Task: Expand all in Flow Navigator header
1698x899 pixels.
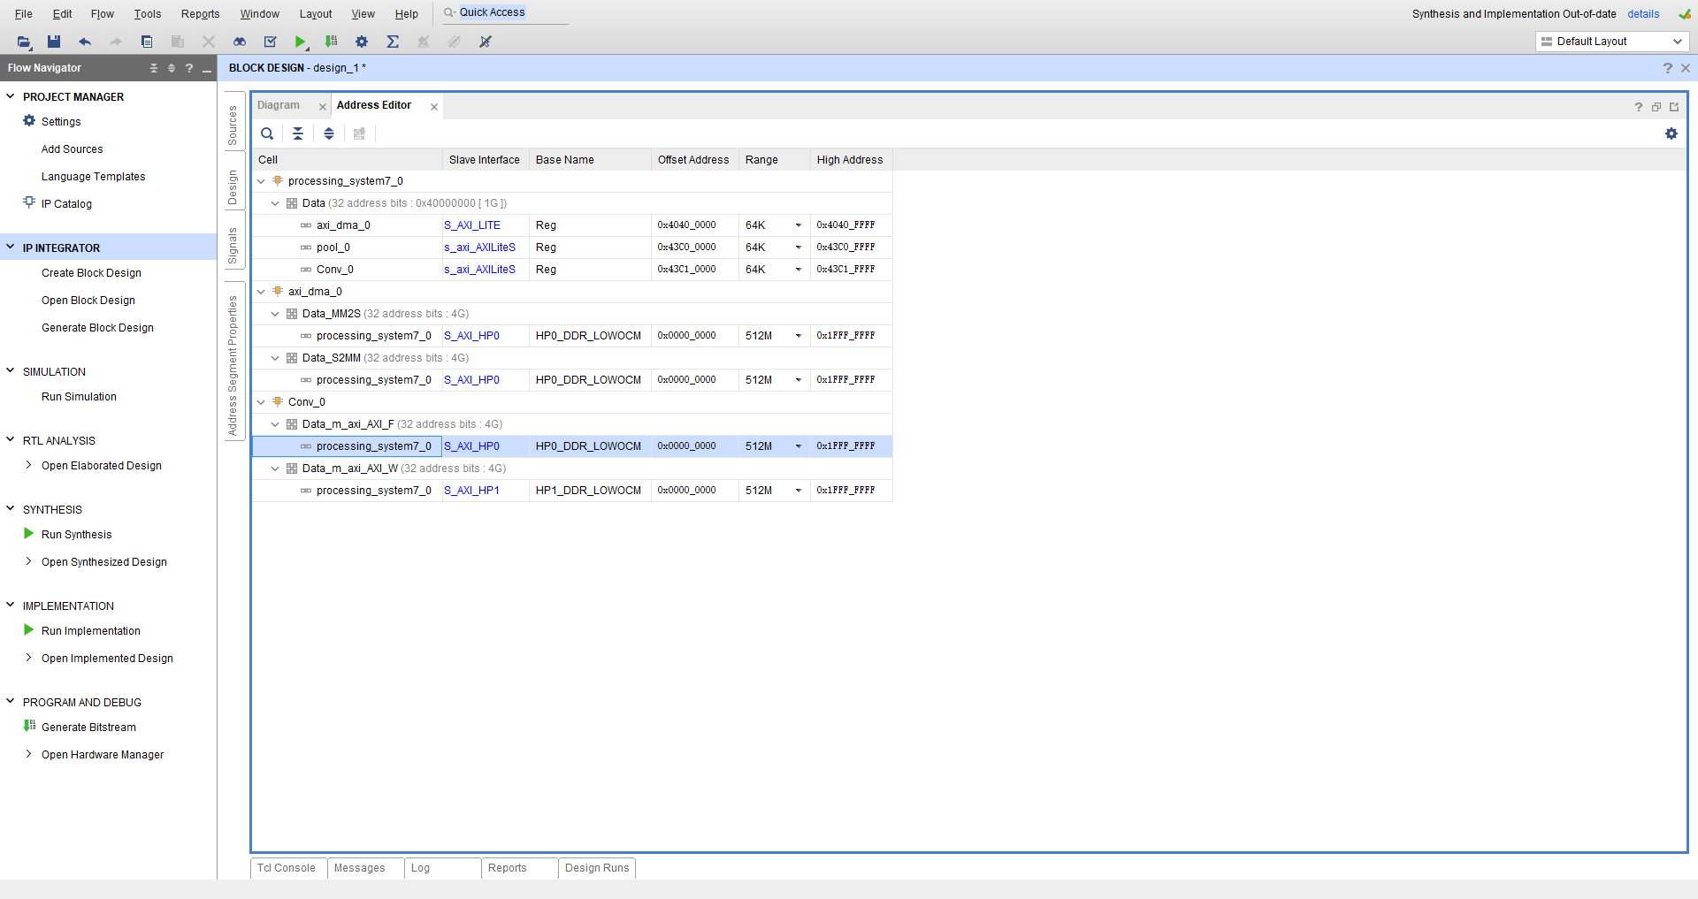Action: (x=172, y=68)
